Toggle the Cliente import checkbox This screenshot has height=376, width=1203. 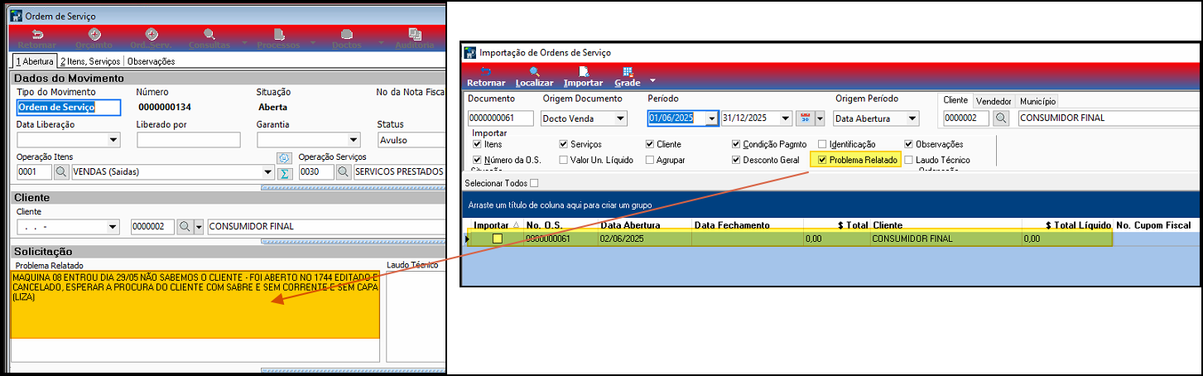(650, 144)
